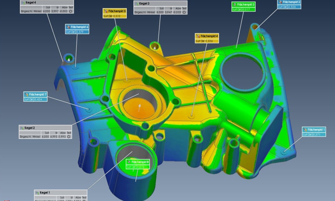Click the white axis arrow in the orange central bore
Image resolution: width=335 pixels, height=201 pixels.
139,108
